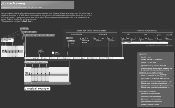Click the jtol.bach.swing object box
Screen dimensions: 175x108
[74, 58]
